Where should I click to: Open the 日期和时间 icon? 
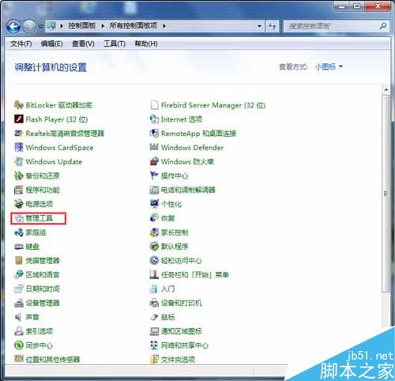[19, 289]
